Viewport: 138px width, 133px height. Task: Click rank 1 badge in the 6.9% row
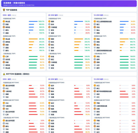click(4, 121)
